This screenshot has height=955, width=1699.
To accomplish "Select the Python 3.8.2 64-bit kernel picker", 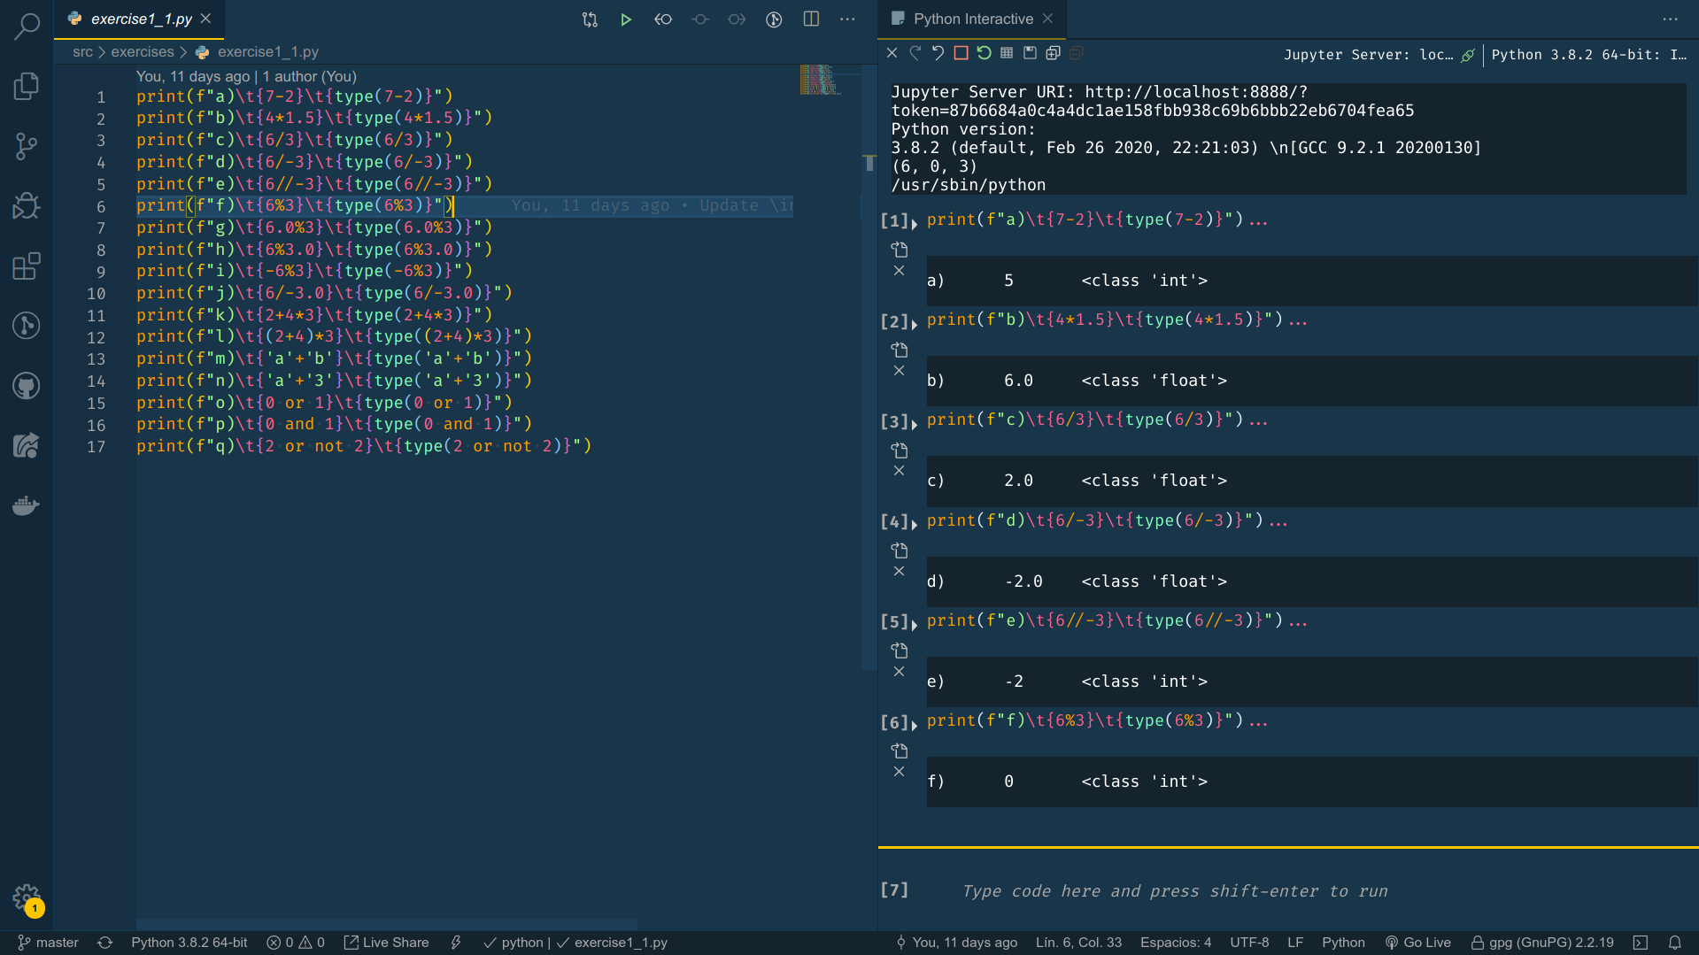I will pyautogui.click(x=1588, y=55).
